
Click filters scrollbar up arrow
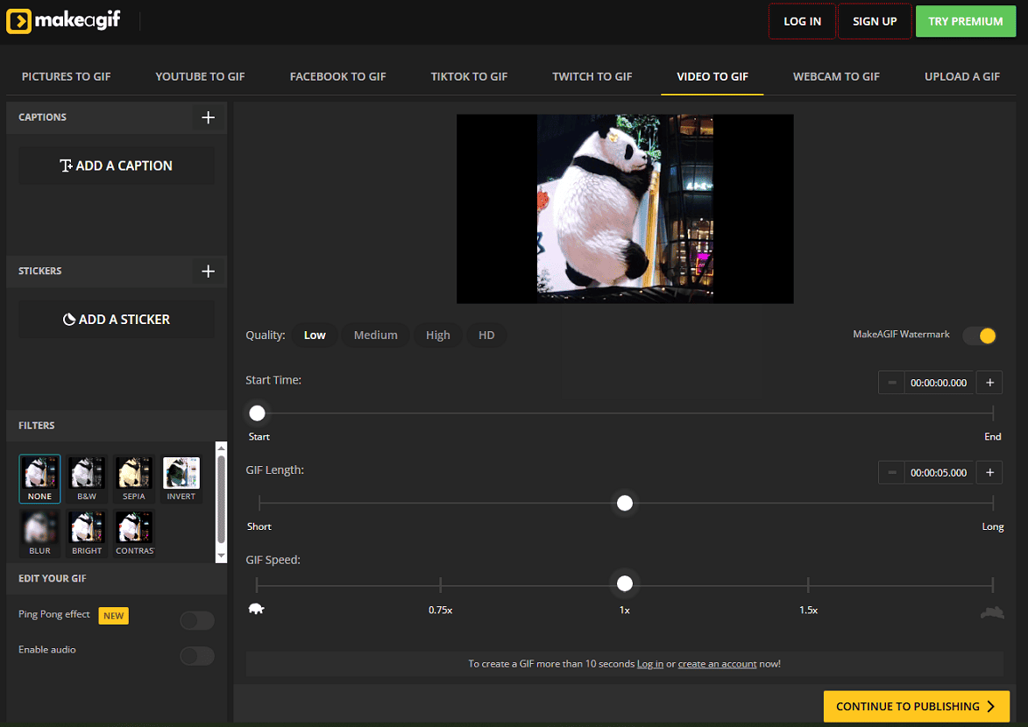[222, 448]
